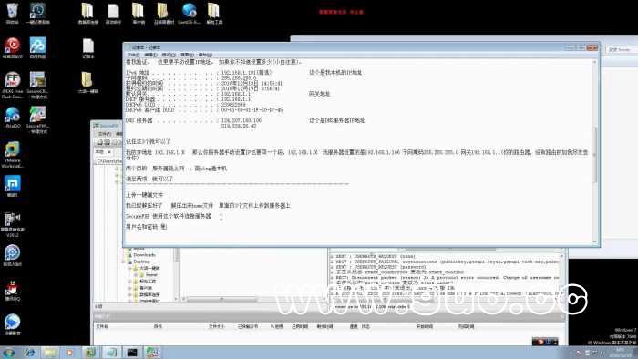Viewport: 638px width, 359px height.
Task: Click the SecureFX local path address field
Action: click(108, 161)
